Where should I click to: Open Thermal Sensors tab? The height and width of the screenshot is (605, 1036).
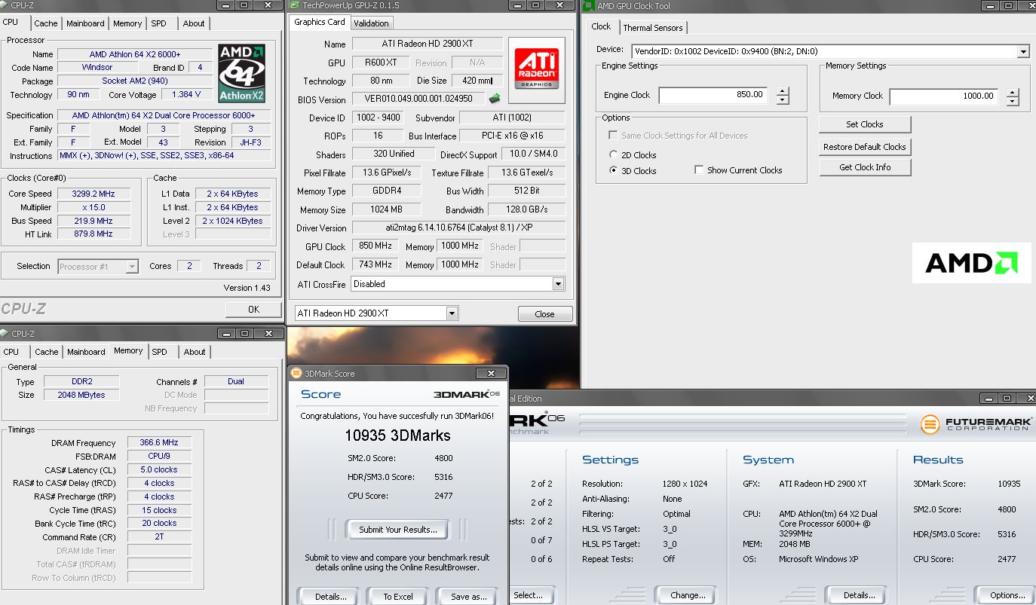pos(653,28)
